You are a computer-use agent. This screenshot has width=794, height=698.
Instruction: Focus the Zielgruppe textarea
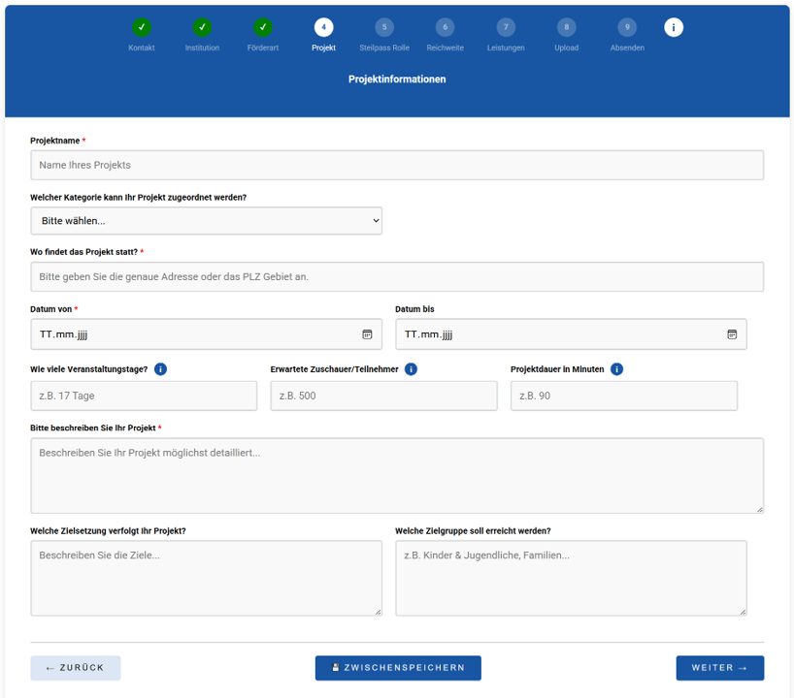pyautogui.click(x=571, y=578)
